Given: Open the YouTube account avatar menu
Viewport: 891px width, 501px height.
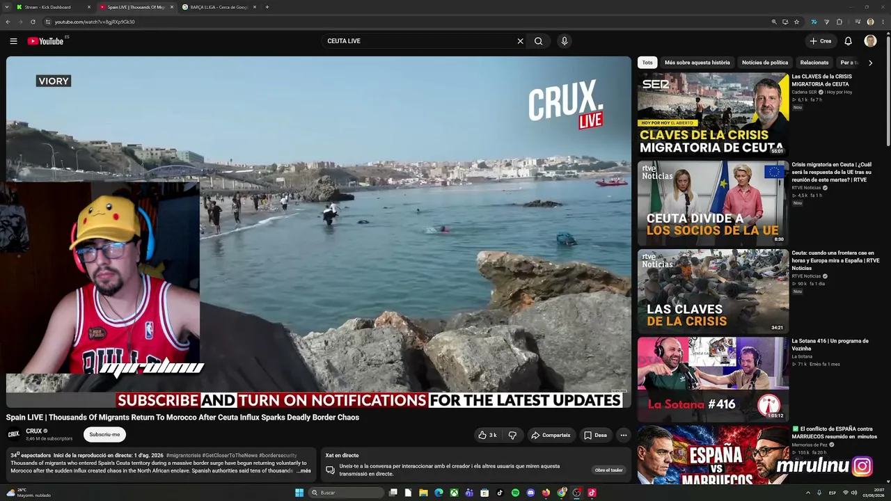Looking at the screenshot, I should point(870,41).
